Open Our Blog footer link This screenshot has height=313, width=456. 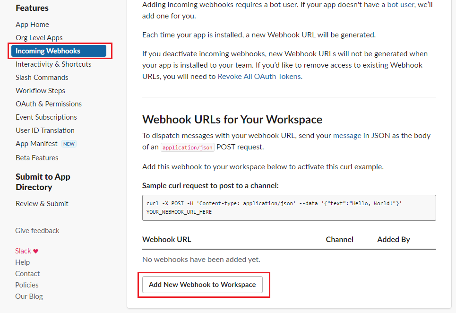tap(29, 296)
